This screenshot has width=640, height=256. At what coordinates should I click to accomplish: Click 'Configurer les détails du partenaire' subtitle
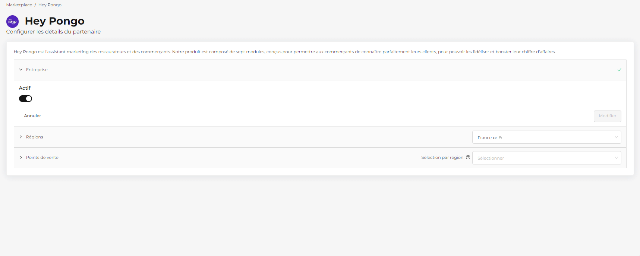53,32
